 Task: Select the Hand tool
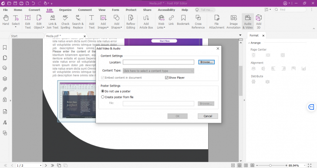(6, 20)
